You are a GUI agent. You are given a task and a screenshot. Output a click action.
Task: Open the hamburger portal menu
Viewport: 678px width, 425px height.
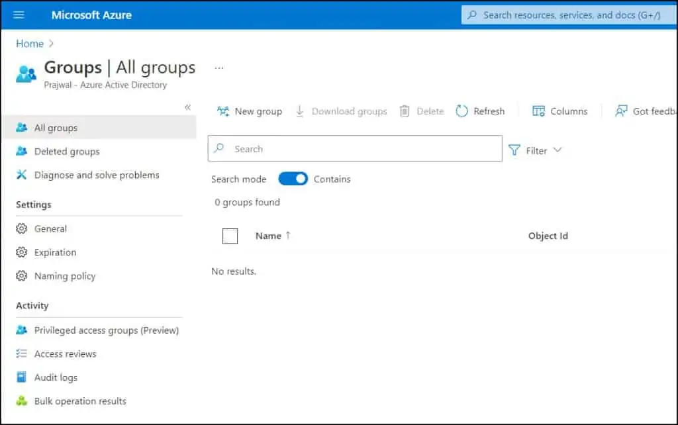point(19,15)
